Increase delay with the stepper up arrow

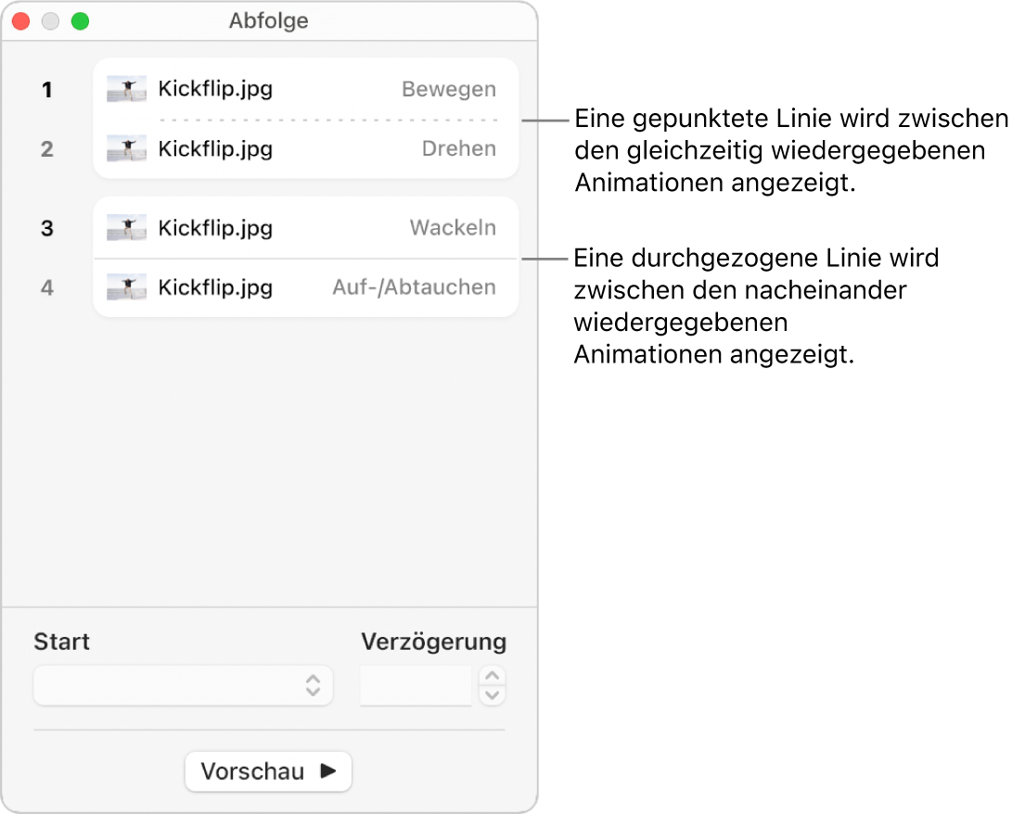[493, 676]
